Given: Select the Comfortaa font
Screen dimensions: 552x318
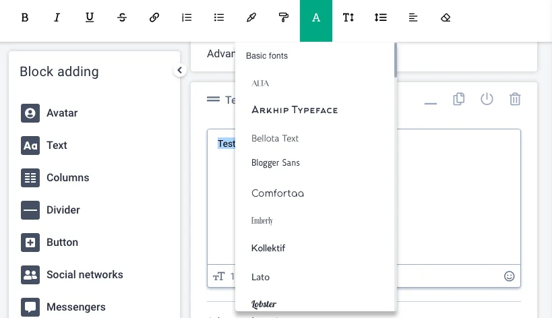Looking at the screenshot, I should (x=278, y=193).
